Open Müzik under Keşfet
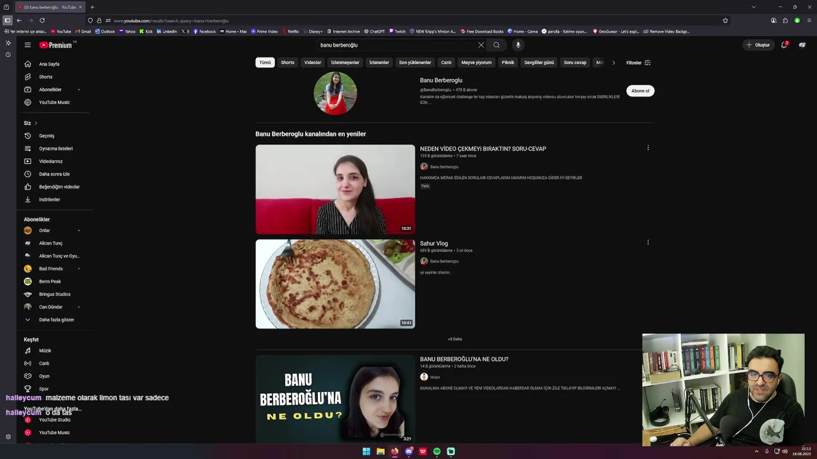 [x=45, y=351]
